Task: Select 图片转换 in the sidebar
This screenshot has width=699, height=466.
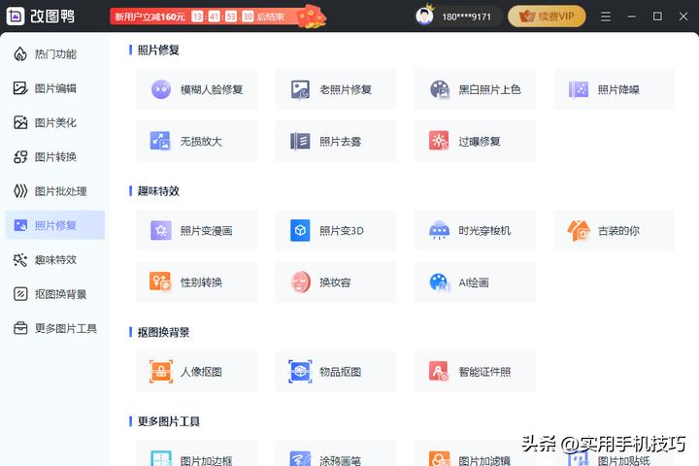Action: tap(54, 157)
